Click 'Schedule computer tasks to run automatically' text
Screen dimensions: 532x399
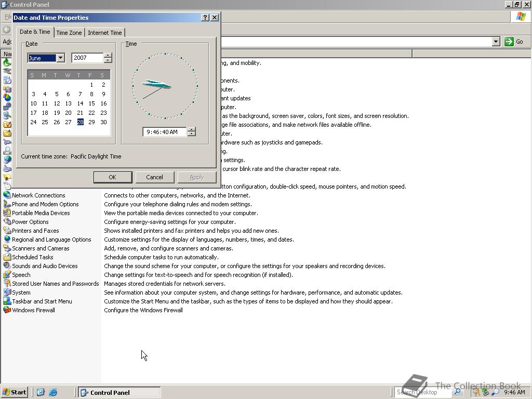(161, 257)
